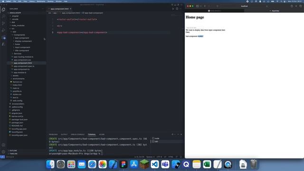
Task: Switch to the Terminal panel tab
Action: [x=92, y=134]
